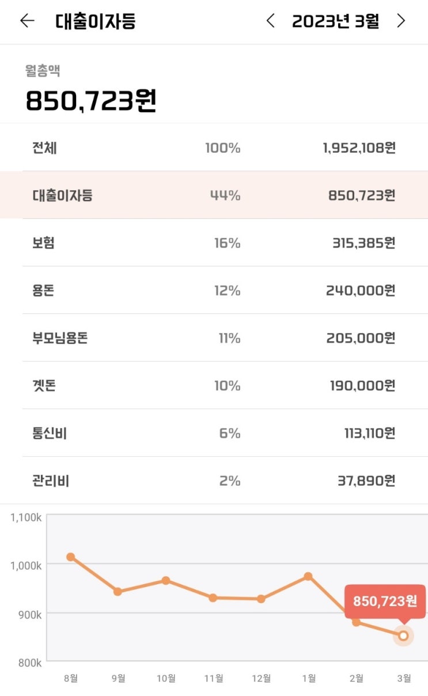Tap the back arrow icon
The image size is (428, 696).
tap(27, 21)
